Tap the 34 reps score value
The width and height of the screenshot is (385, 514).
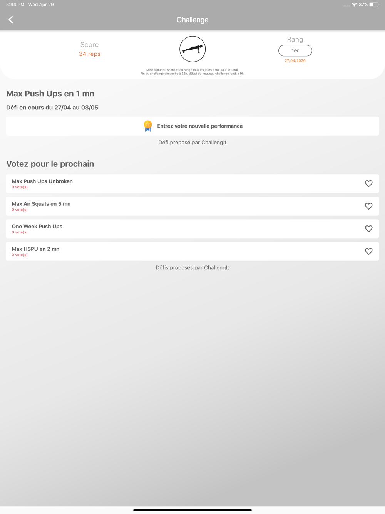pyautogui.click(x=90, y=54)
